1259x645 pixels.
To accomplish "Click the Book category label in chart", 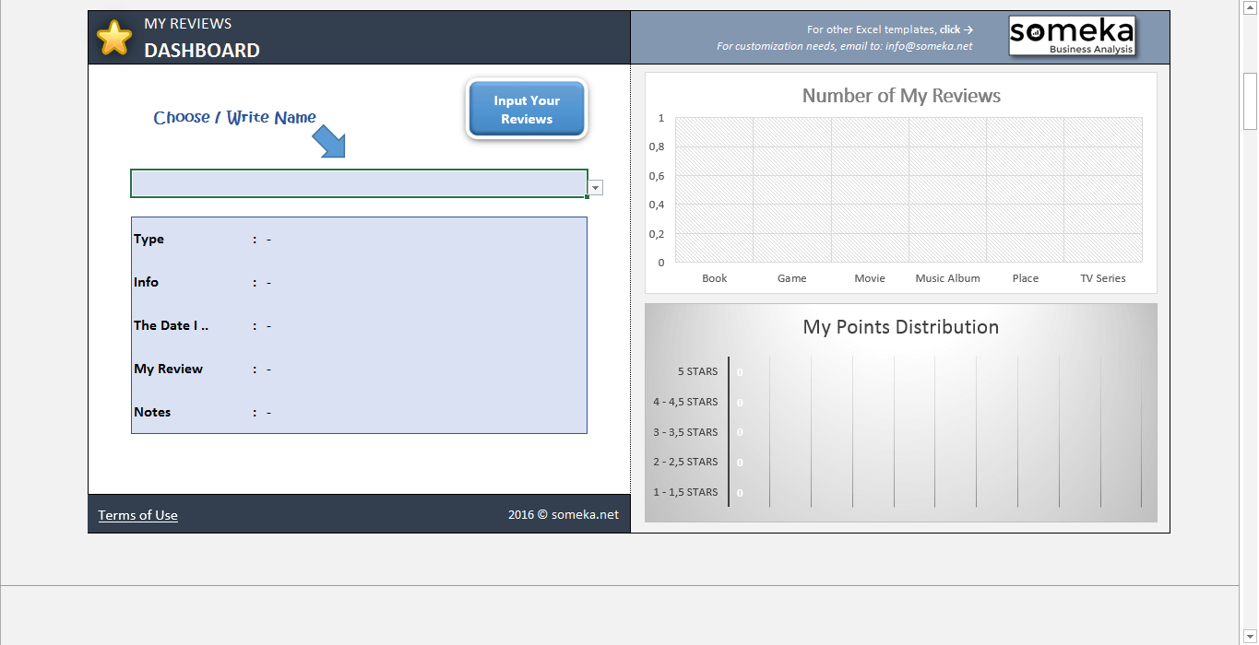I will [x=715, y=278].
